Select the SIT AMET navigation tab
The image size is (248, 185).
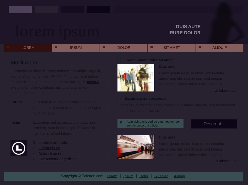pos(171,48)
